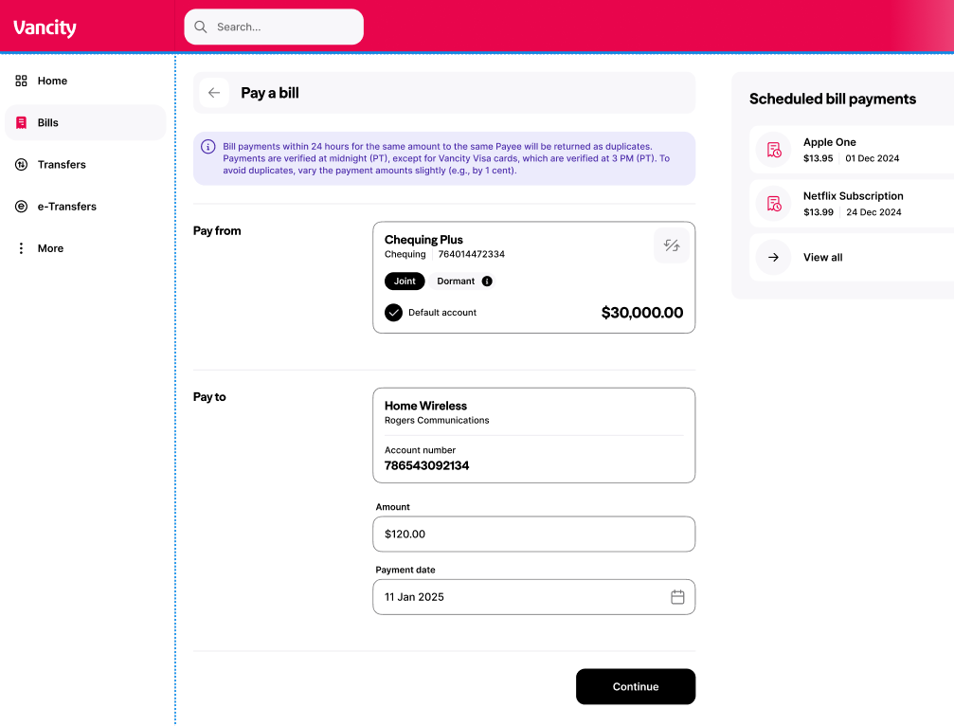Click the switch account icon on Chequing Plus card
Screen dimensions: 954x726
(x=672, y=245)
